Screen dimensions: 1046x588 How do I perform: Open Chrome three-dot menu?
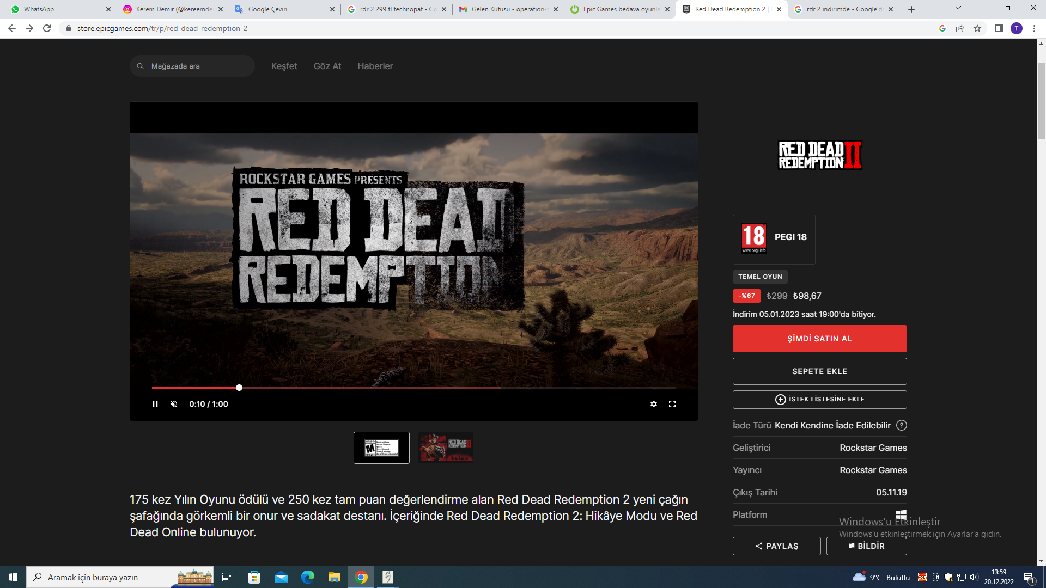[x=1034, y=28]
